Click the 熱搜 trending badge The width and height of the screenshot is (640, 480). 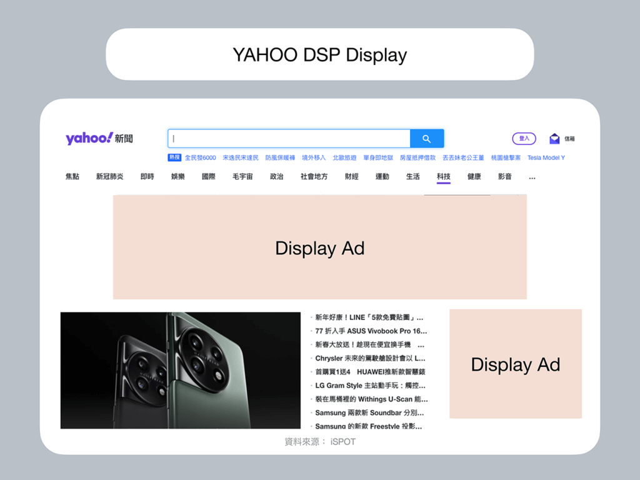coord(174,157)
